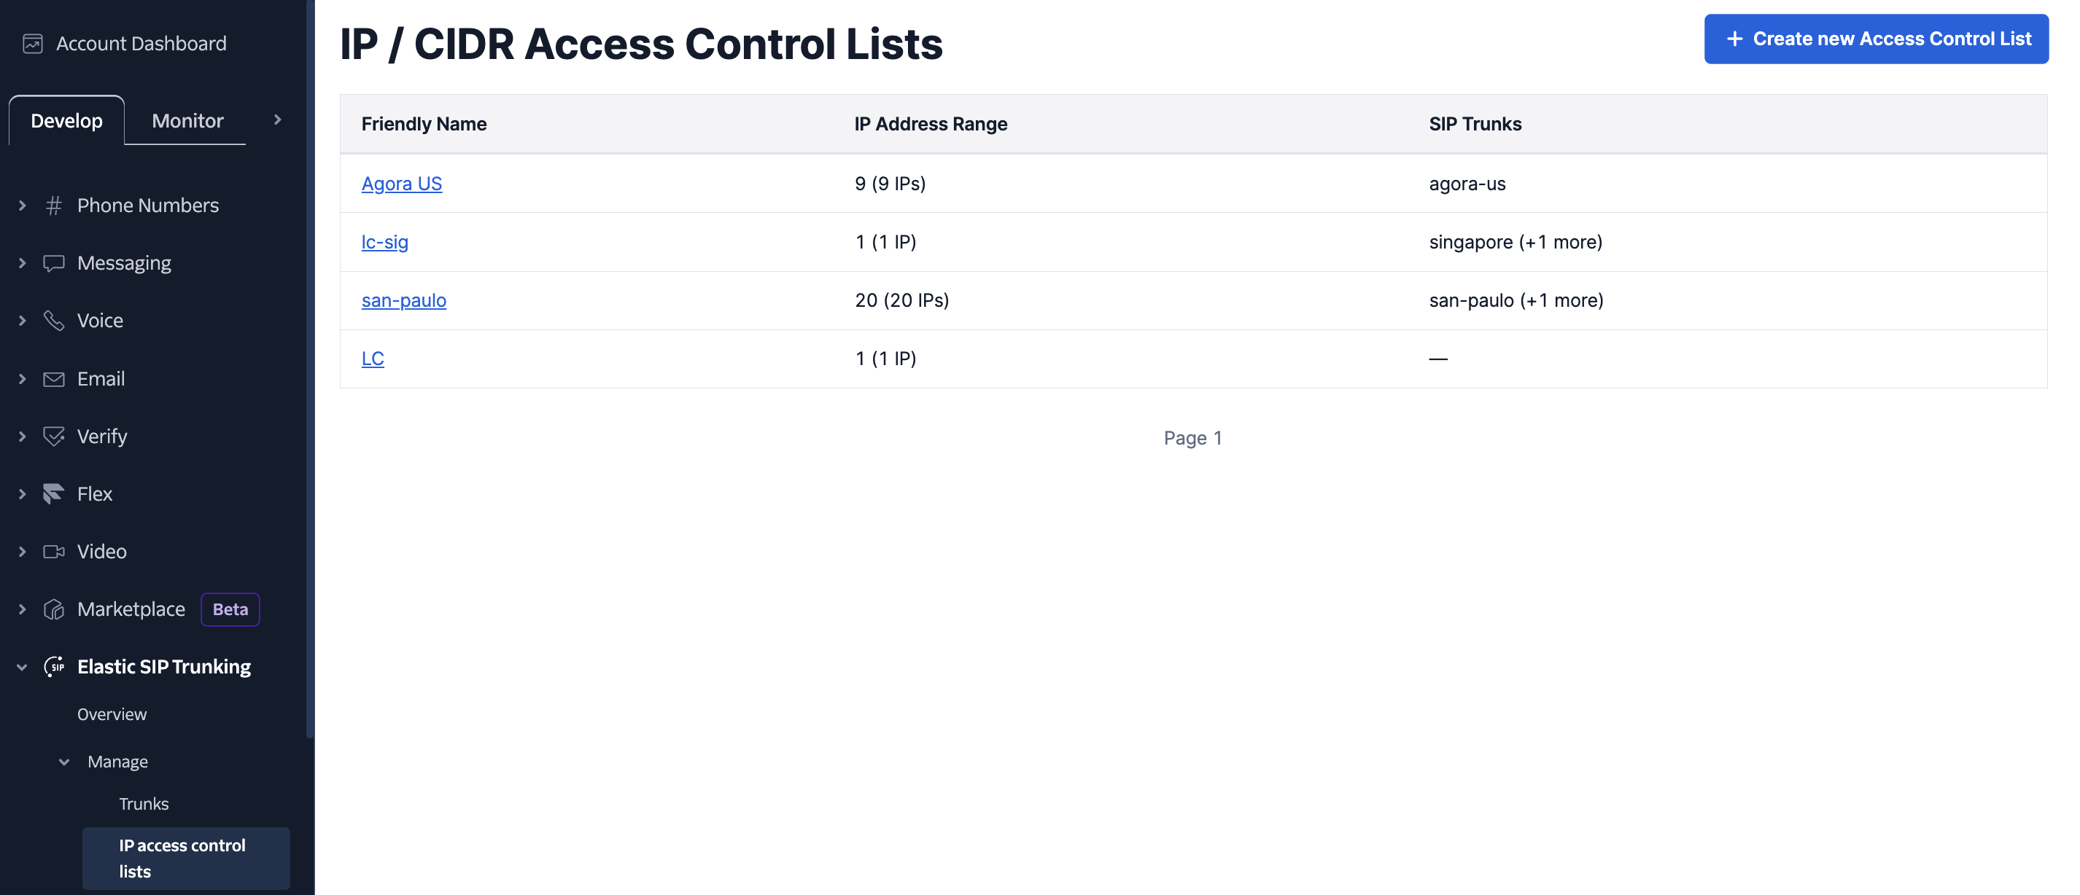Open the san-paulo access list

(403, 300)
